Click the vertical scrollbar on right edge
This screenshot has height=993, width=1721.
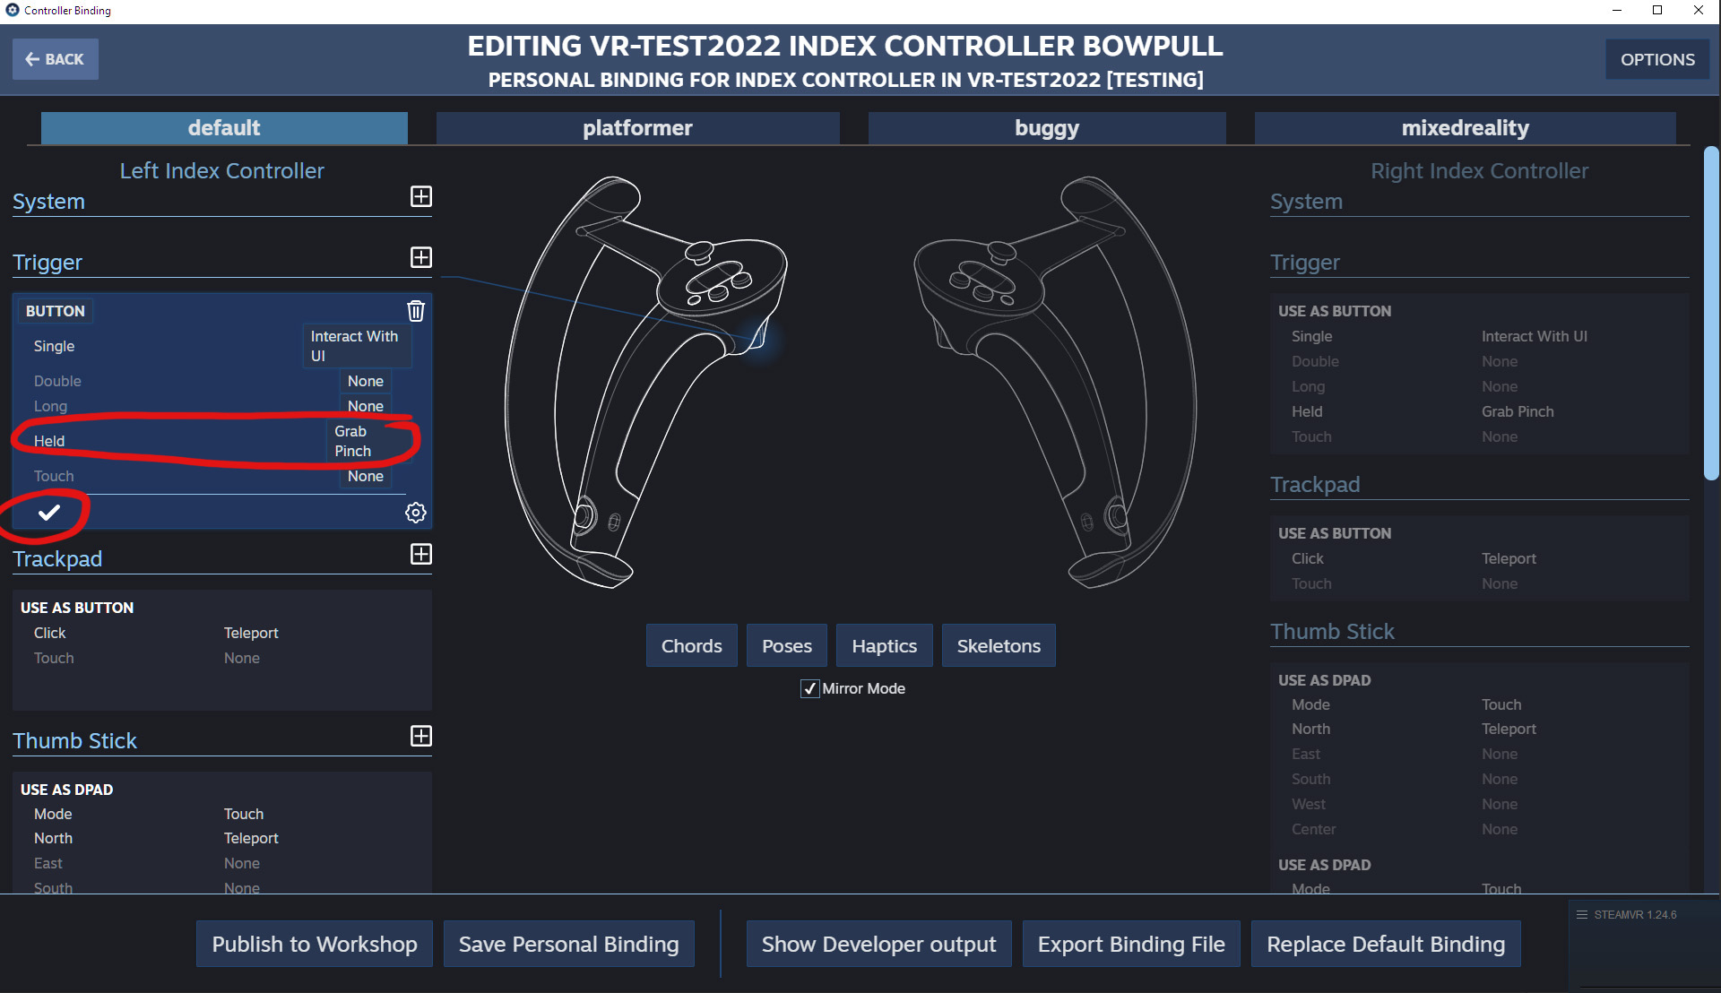tap(1711, 314)
